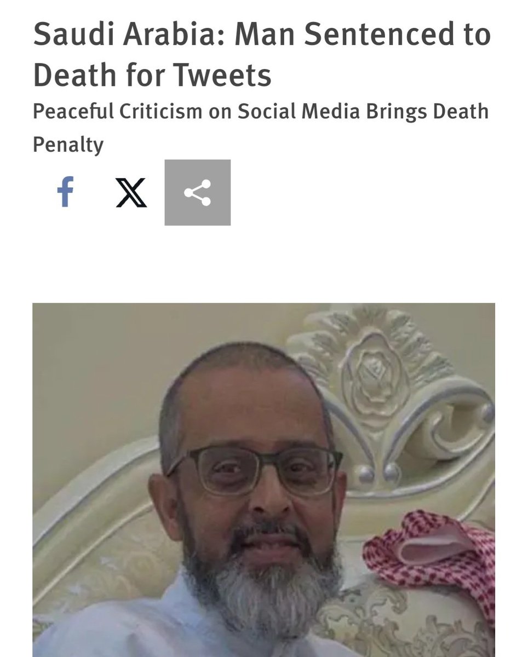Open the gray share options icon
Viewport: 528px width, 657px height.
[198, 192]
